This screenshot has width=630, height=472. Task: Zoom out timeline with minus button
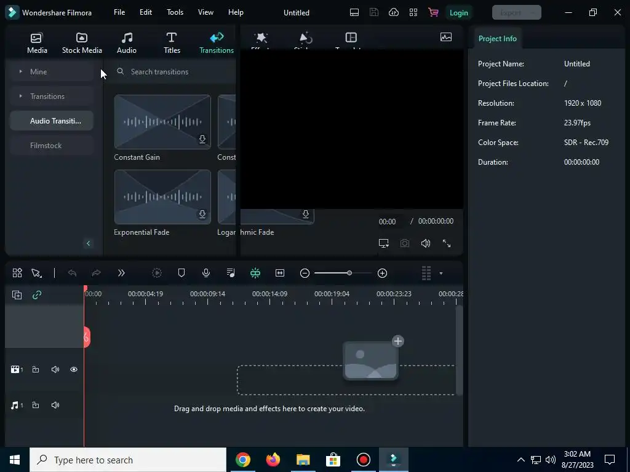(x=305, y=273)
